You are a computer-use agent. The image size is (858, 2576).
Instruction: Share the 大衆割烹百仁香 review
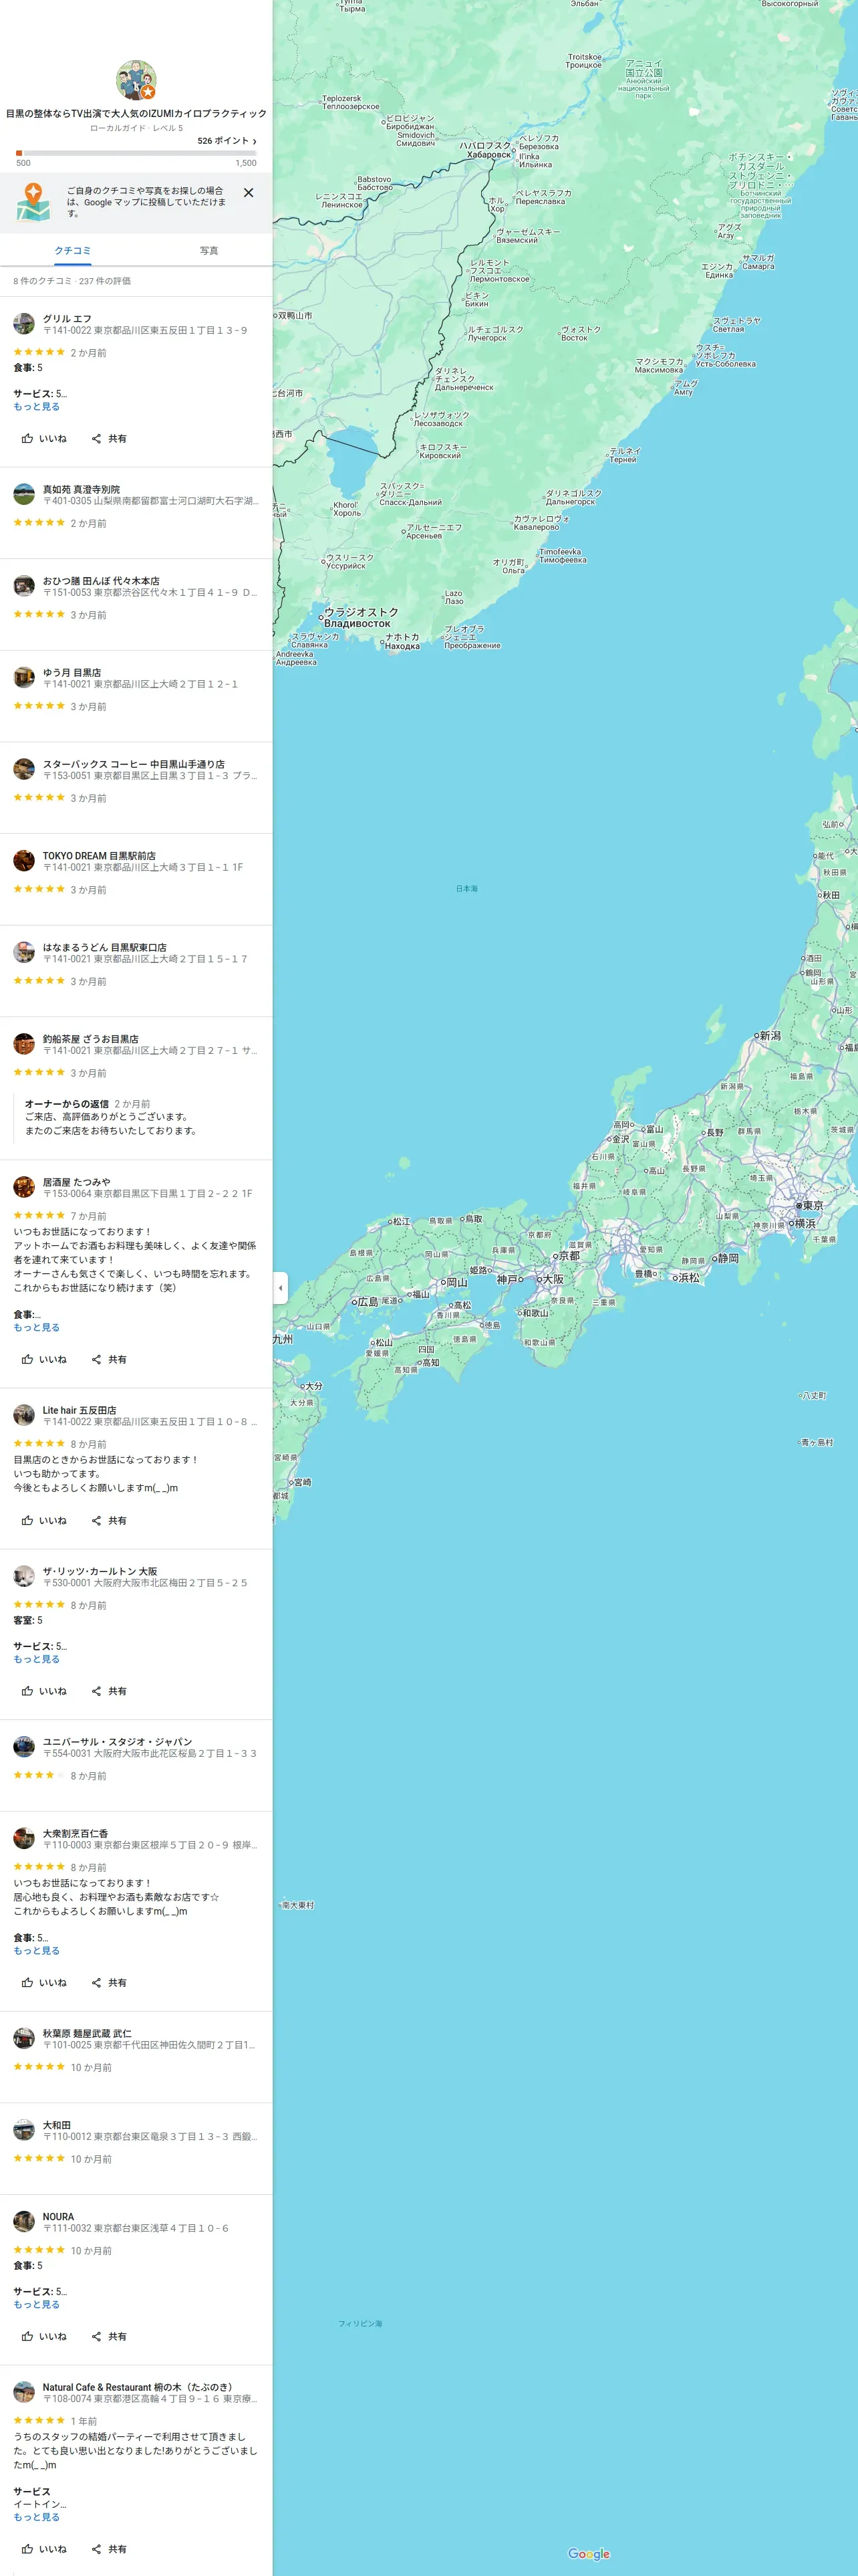pyautogui.click(x=109, y=1982)
